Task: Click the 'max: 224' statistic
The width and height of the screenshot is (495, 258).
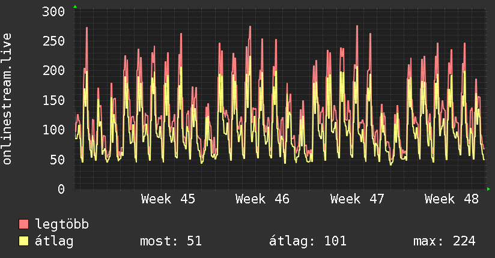Action: tap(445, 241)
